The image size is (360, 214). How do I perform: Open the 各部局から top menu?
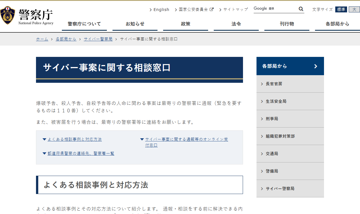pos(337,24)
